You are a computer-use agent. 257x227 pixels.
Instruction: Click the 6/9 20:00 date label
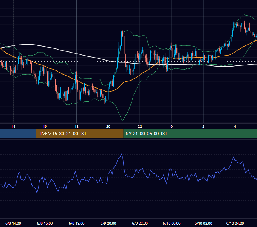(x=108, y=223)
